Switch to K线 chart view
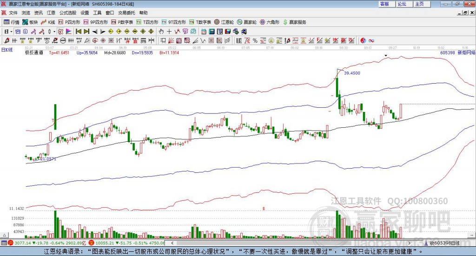476x256 pixels. [x=48, y=22]
